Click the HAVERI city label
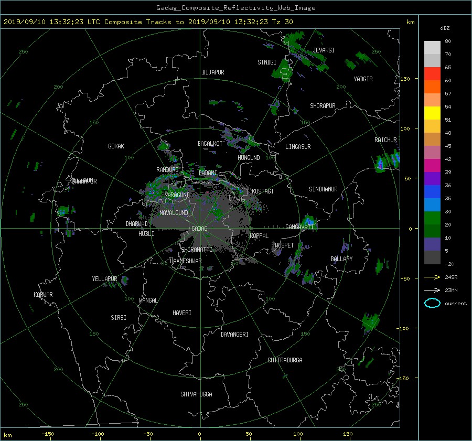The image size is (472, 441). (182, 313)
